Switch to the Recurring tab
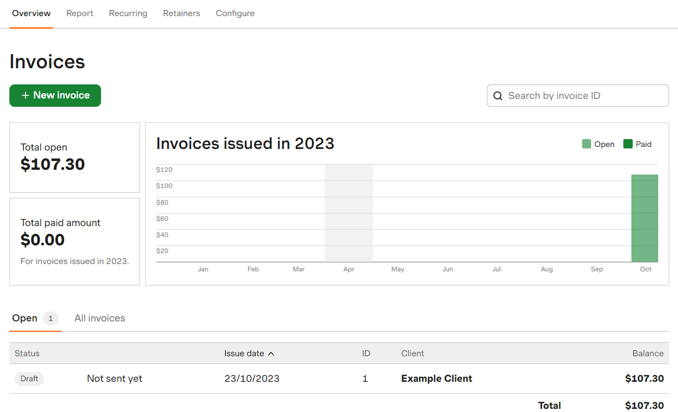 128,14
